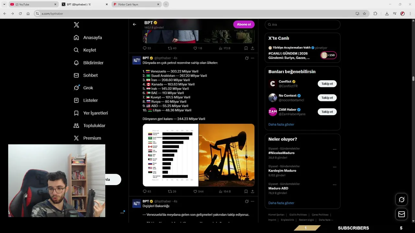Open Premium in sidebar
The width and height of the screenshot is (415, 233).
(87, 138)
